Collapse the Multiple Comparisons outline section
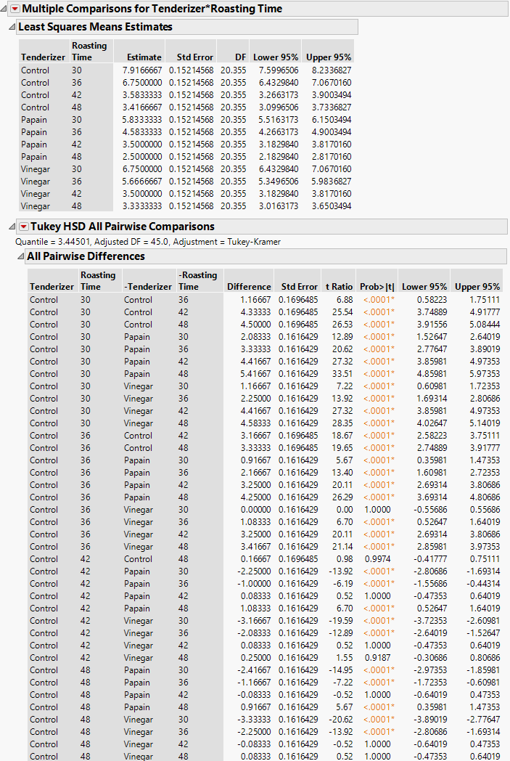The image size is (510, 761). coord(5,9)
